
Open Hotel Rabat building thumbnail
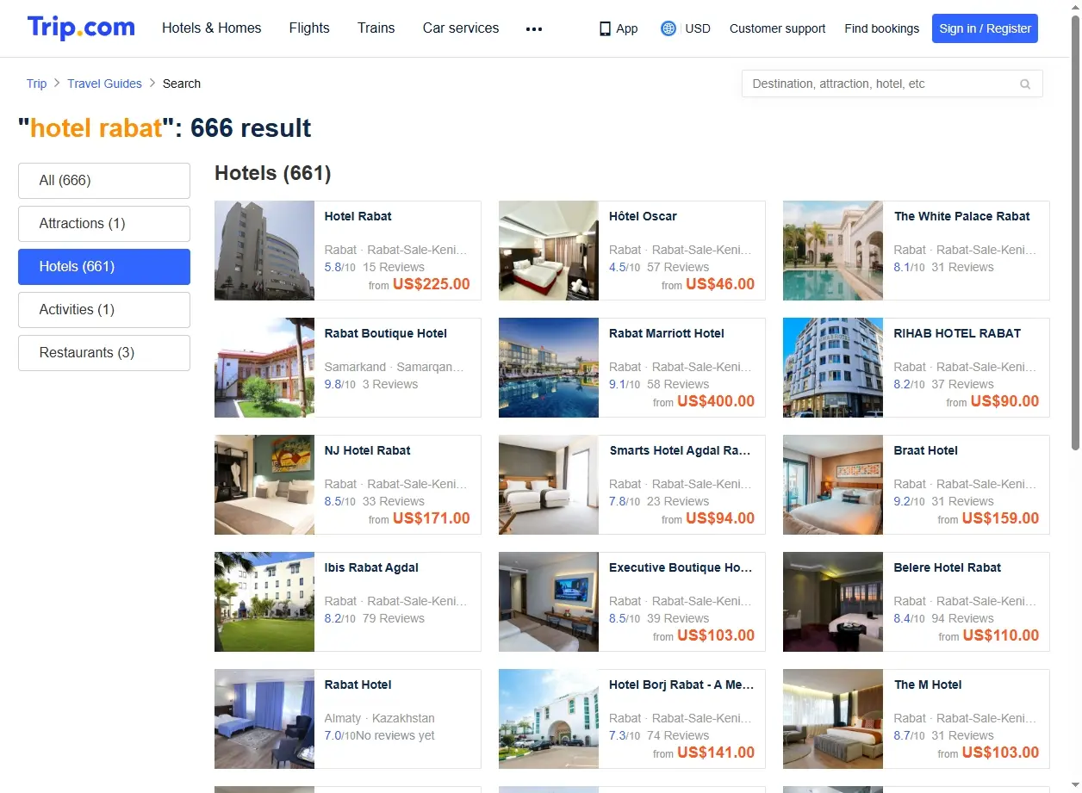[264, 251]
